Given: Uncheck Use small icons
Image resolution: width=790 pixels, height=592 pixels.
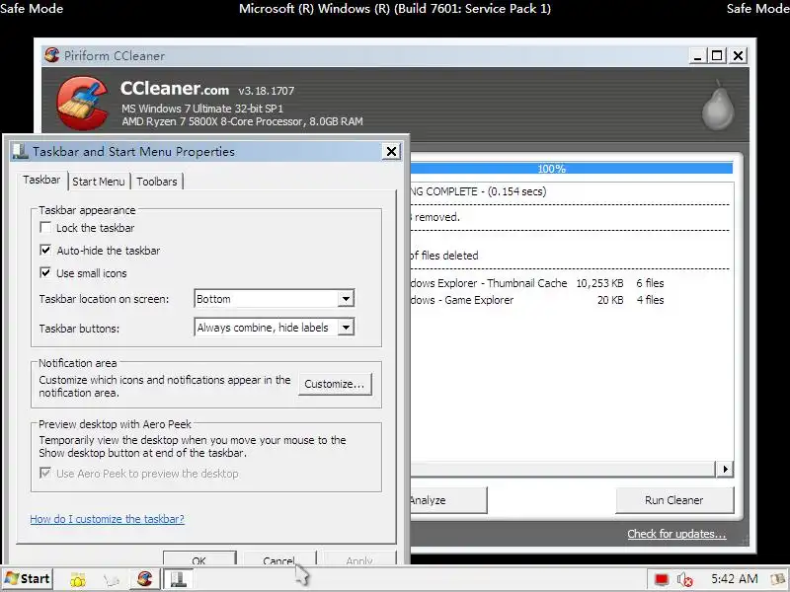Looking at the screenshot, I should pyautogui.click(x=45, y=273).
